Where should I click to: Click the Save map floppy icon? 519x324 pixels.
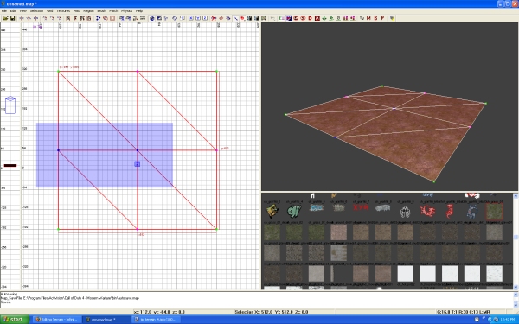point(13,18)
